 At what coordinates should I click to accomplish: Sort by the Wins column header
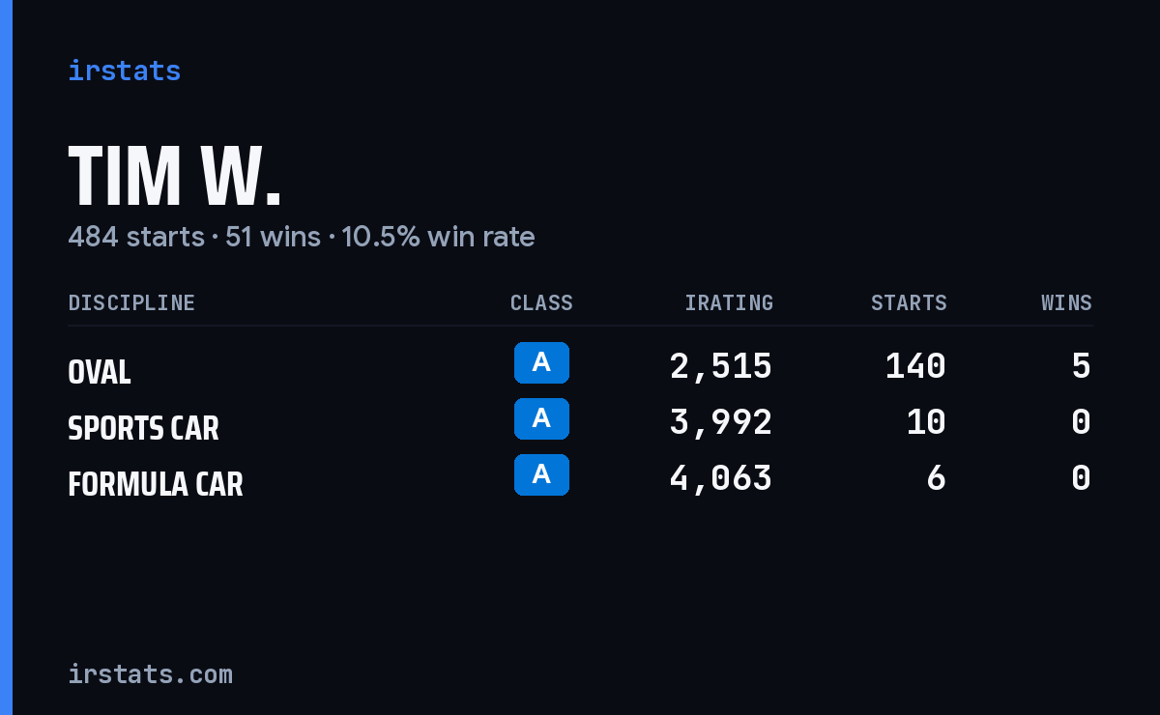click(x=1066, y=303)
